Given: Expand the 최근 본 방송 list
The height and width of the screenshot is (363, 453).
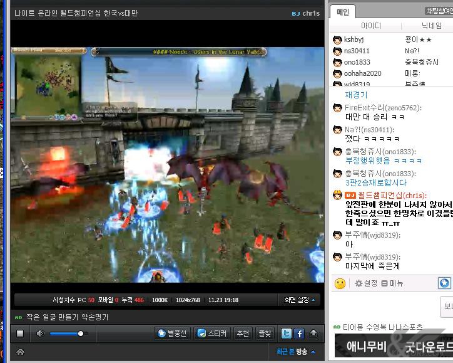Looking at the screenshot, I should point(296,352).
